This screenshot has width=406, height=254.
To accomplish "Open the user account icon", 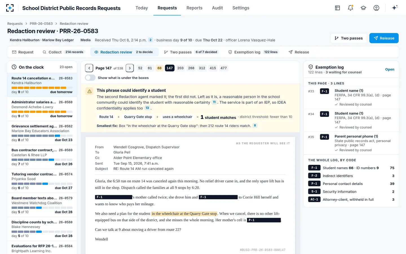I will click(376, 8).
